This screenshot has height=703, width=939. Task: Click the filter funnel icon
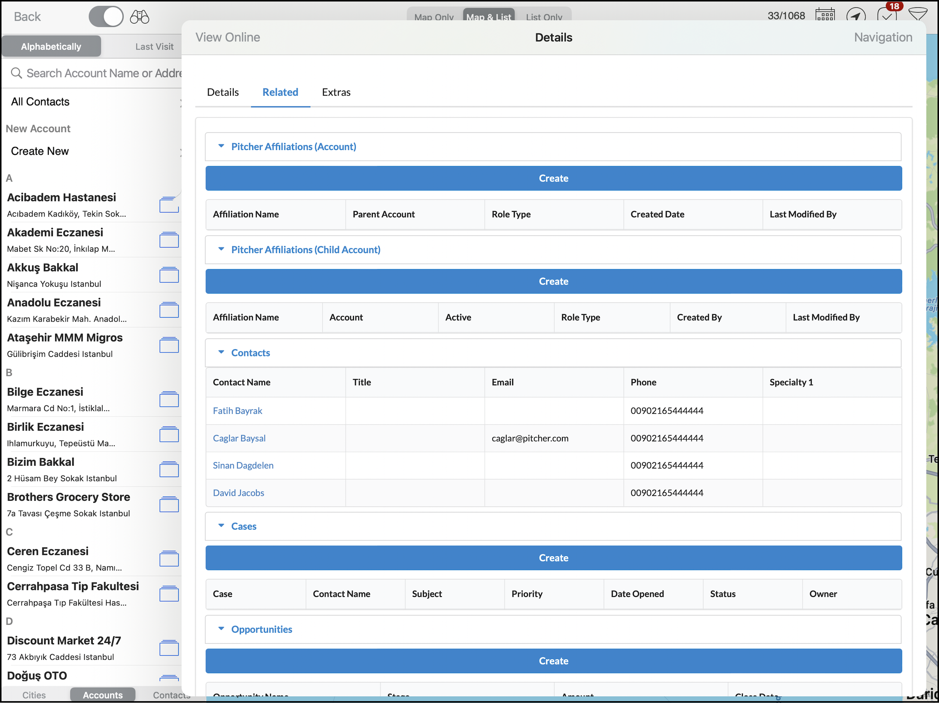[x=917, y=15]
